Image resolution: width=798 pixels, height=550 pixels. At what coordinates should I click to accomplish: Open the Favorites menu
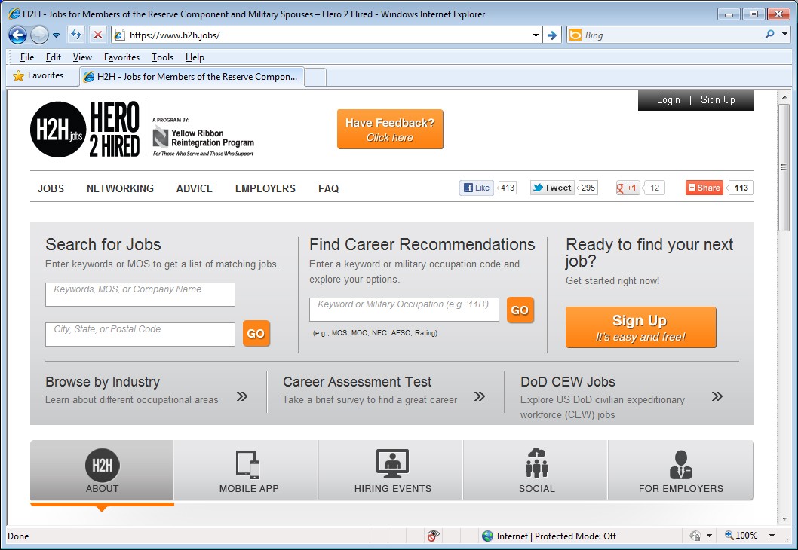click(121, 57)
